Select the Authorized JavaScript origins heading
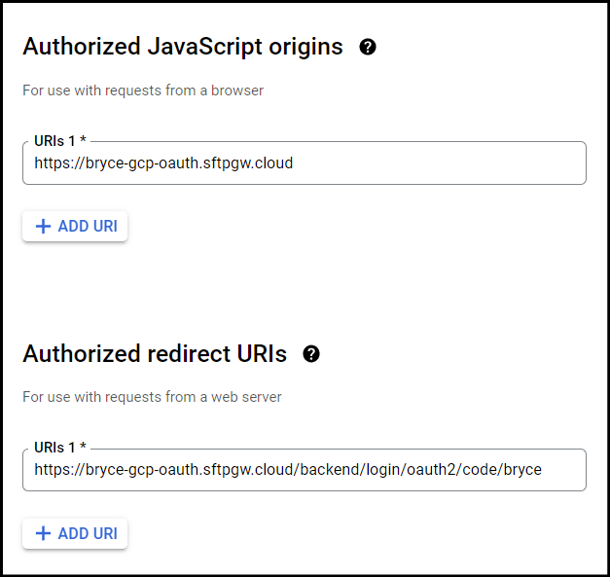The image size is (610, 577). pos(183,47)
